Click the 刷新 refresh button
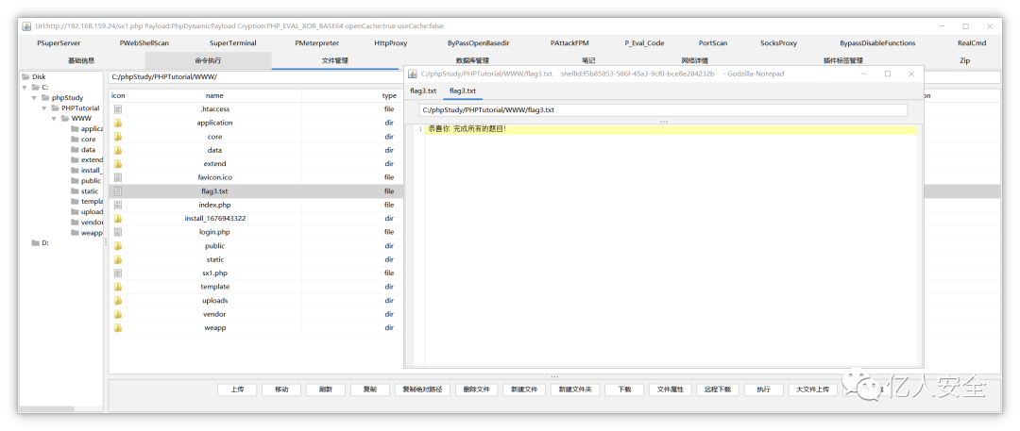Image resolution: width=1020 pixels, height=431 pixels. [325, 390]
